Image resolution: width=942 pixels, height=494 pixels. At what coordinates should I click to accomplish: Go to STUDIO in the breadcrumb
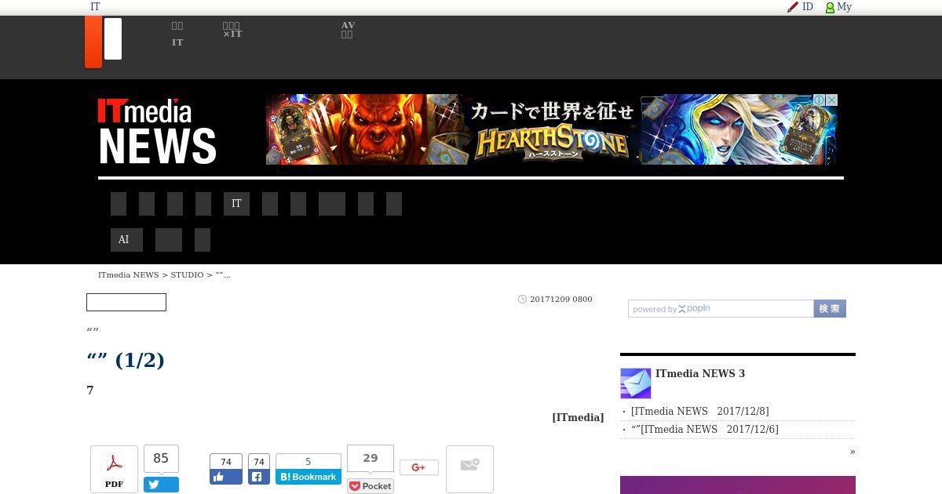(187, 275)
